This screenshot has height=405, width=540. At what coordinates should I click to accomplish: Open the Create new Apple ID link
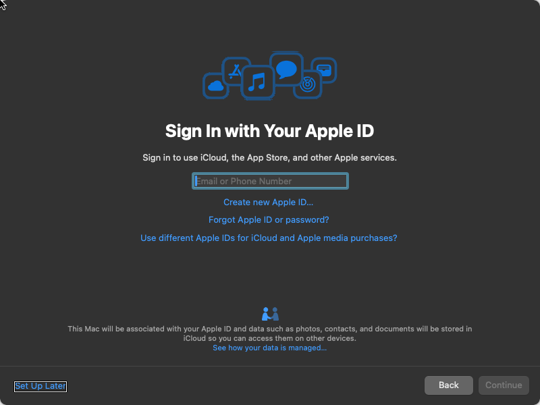pyautogui.click(x=269, y=202)
